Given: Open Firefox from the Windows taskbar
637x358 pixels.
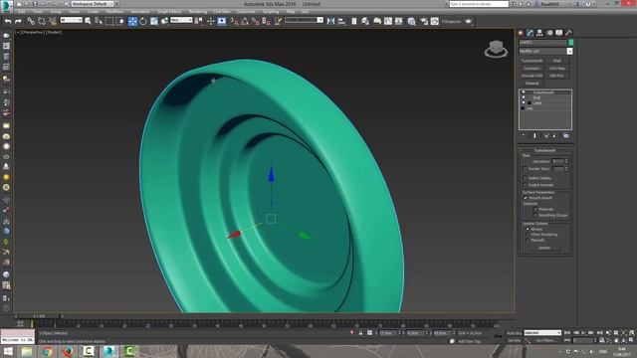Looking at the screenshot, I should 69,351.
